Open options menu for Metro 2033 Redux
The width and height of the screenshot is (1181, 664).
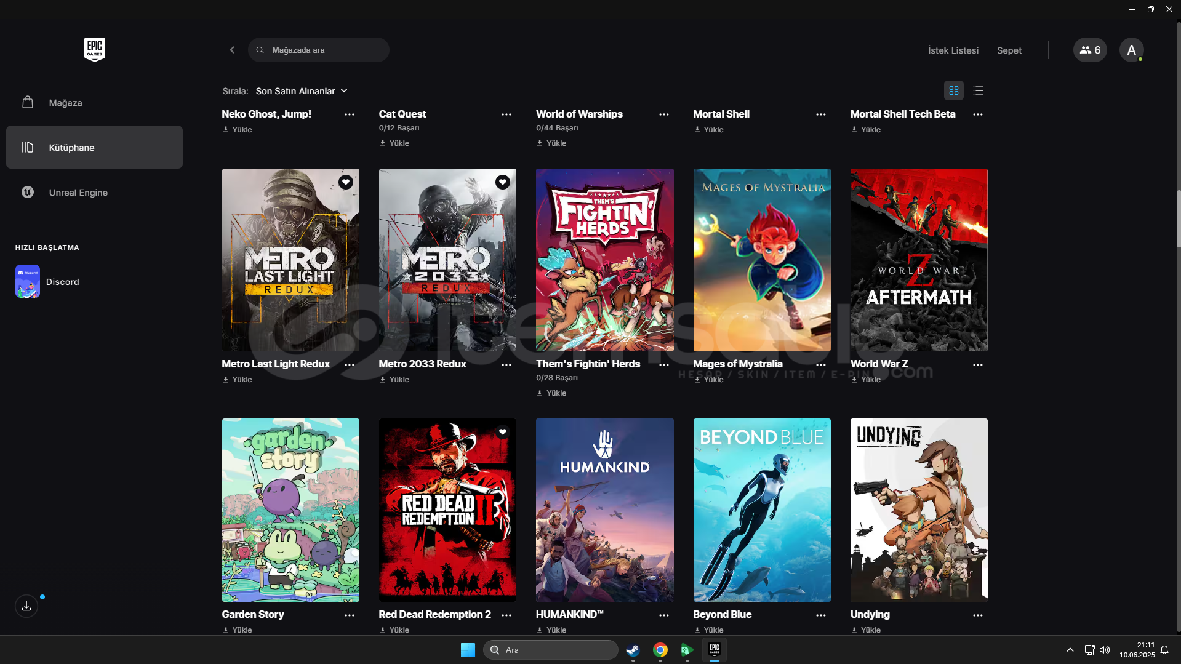(x=506, y=365)
